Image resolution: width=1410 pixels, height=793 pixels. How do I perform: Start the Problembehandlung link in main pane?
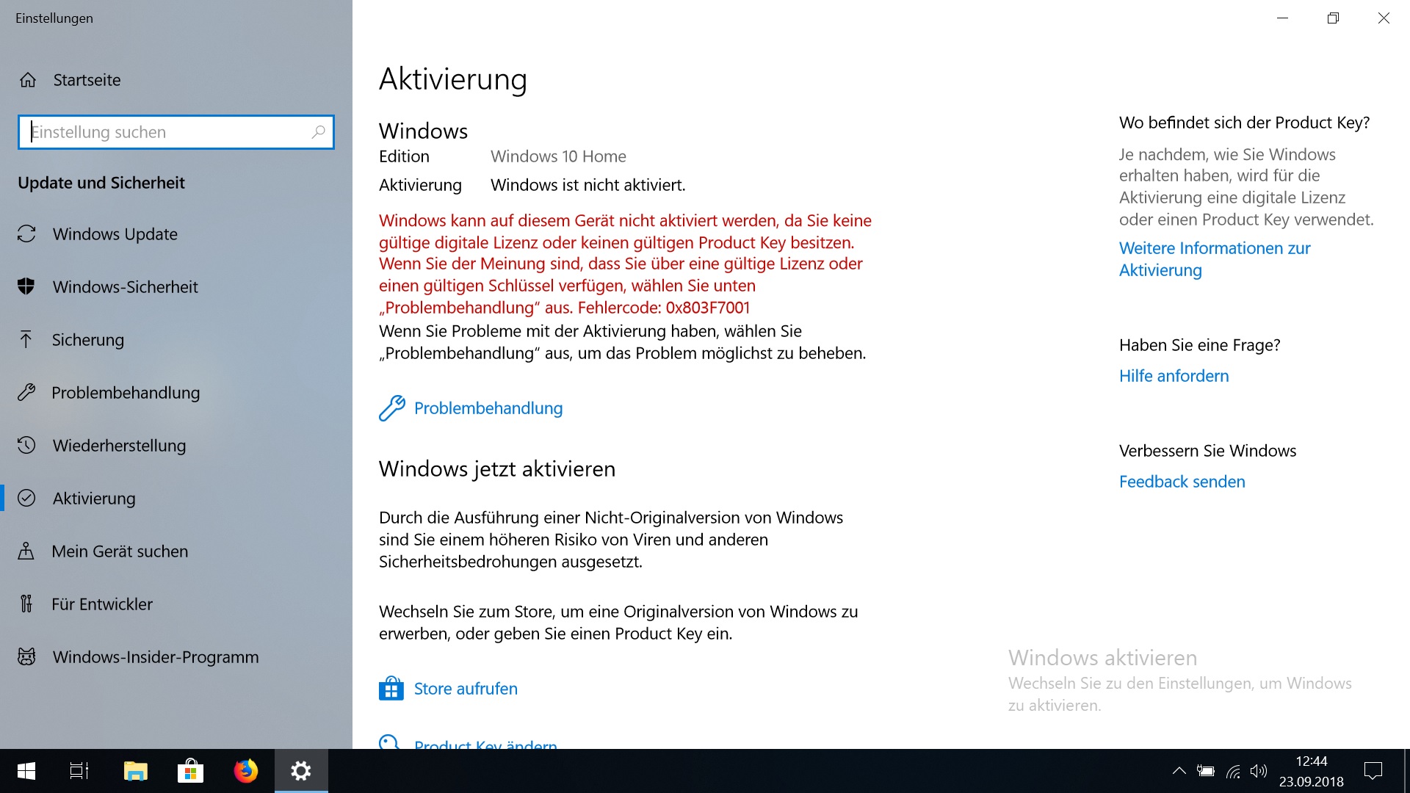click(488, 408)
